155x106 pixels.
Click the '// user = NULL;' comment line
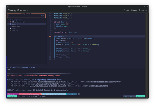[x=63, y=57]
